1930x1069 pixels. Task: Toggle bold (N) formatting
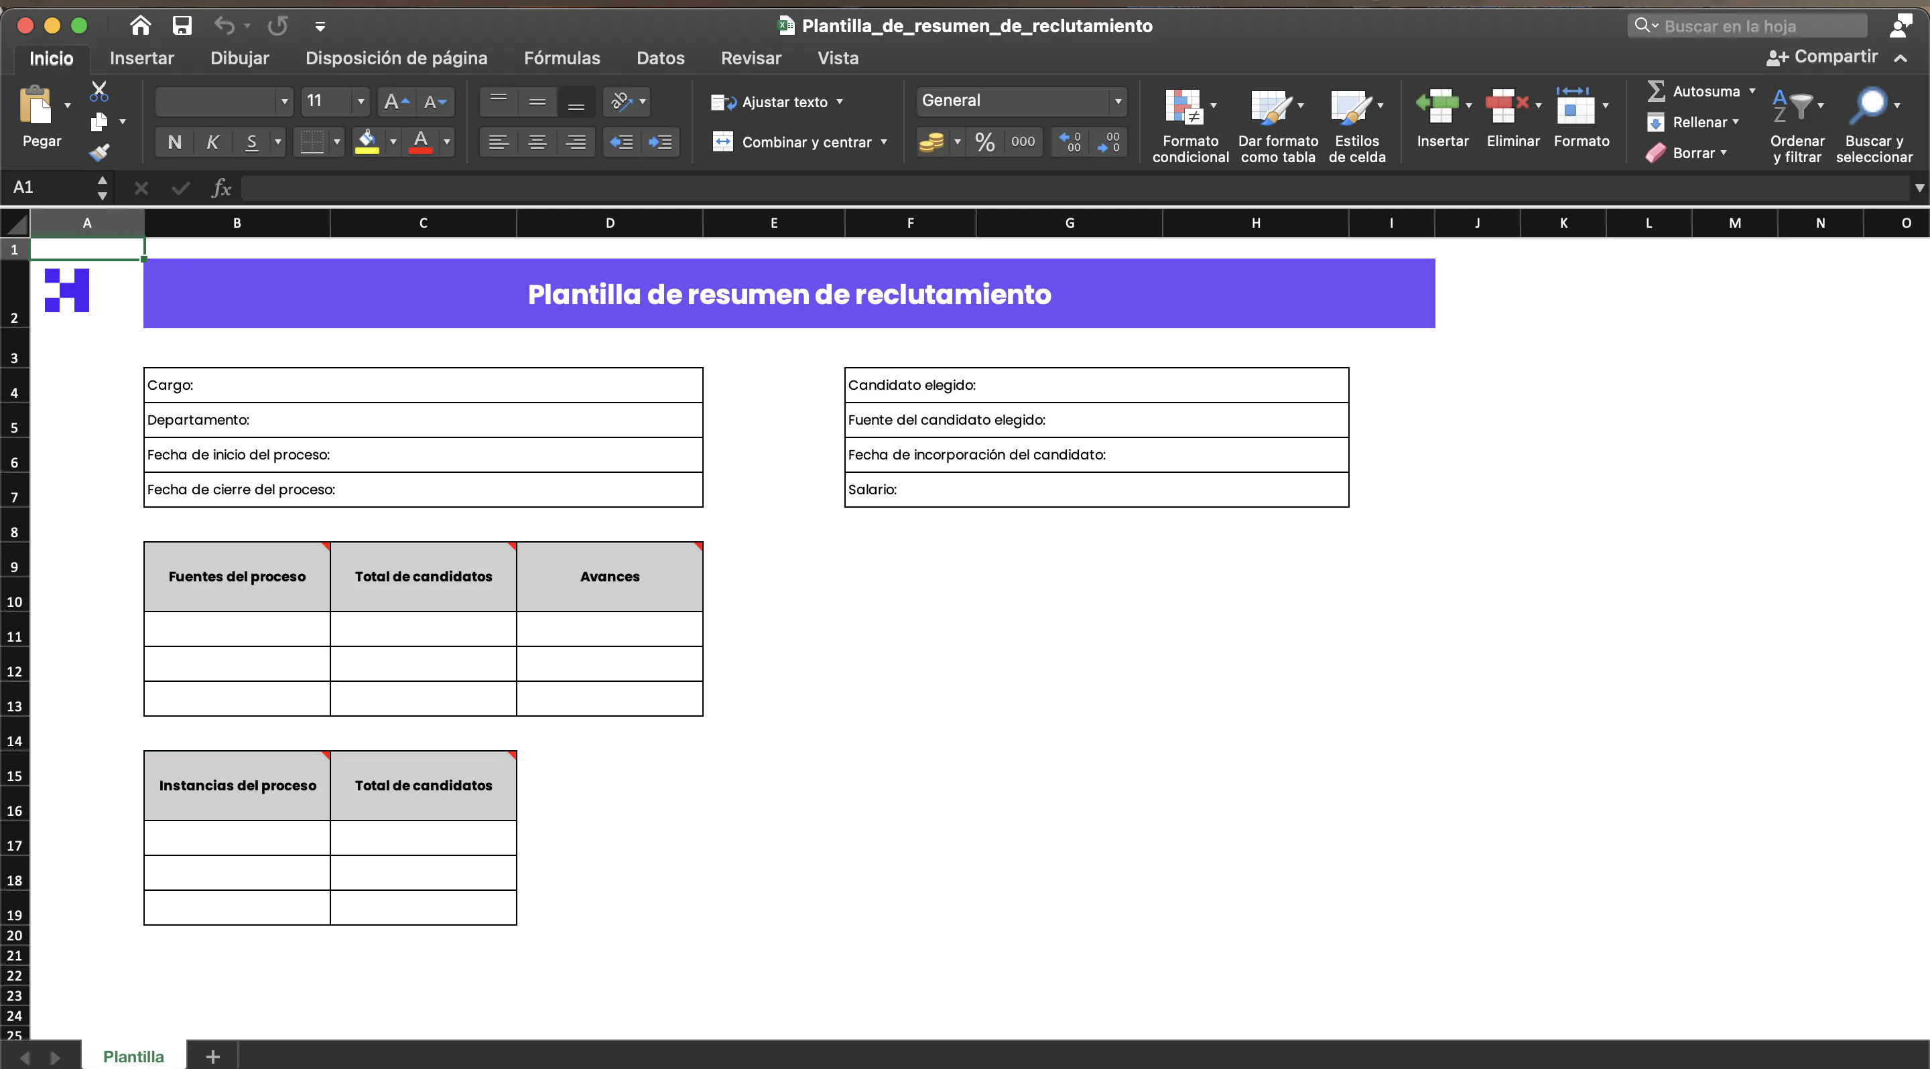[x=174, y=142]
